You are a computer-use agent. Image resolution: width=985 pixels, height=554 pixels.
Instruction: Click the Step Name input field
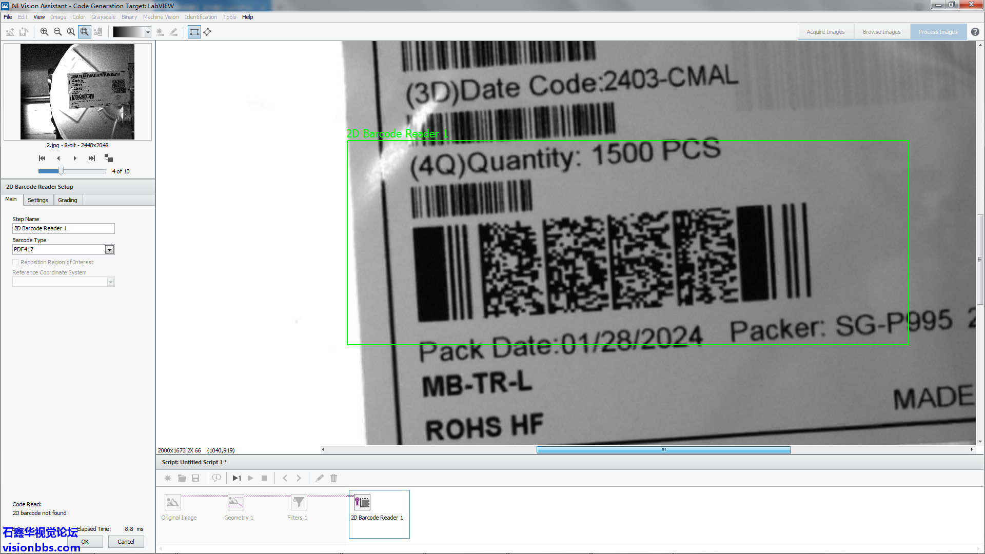pos(64,228)
